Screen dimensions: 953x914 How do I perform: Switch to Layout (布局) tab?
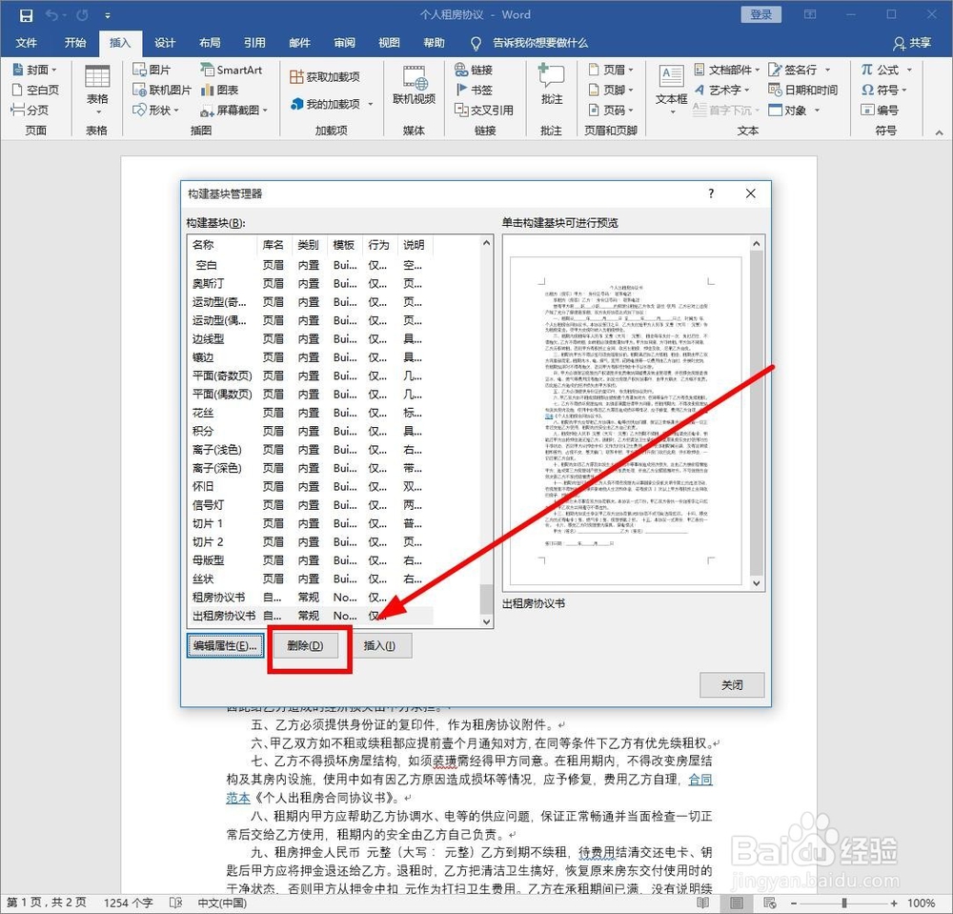pos(210,43)
